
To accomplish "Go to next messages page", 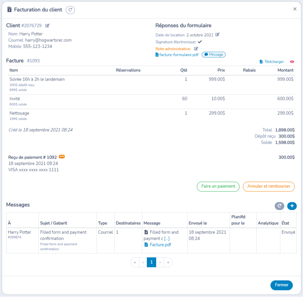I will pos(160,262).
